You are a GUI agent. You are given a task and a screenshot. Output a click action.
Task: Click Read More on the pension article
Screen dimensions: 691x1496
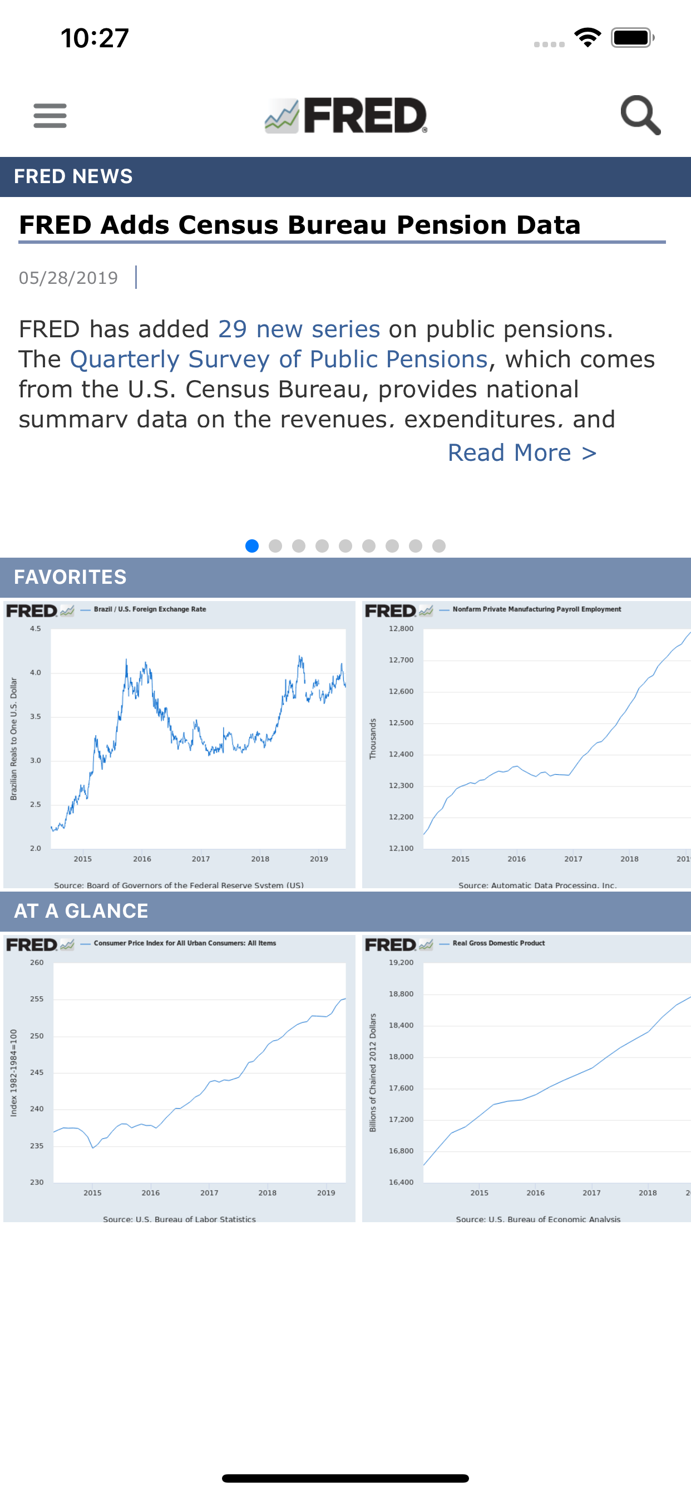pyautogui.click(x=522, y=452)
